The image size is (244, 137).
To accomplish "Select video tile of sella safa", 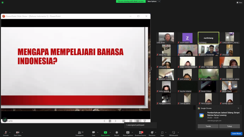I will tap(166, 62).
